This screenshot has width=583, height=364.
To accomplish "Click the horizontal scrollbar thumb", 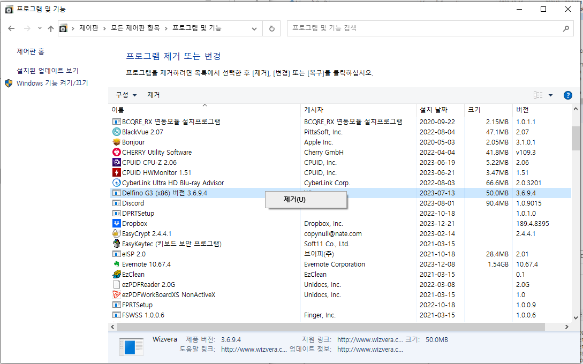I will coord(331,327).
